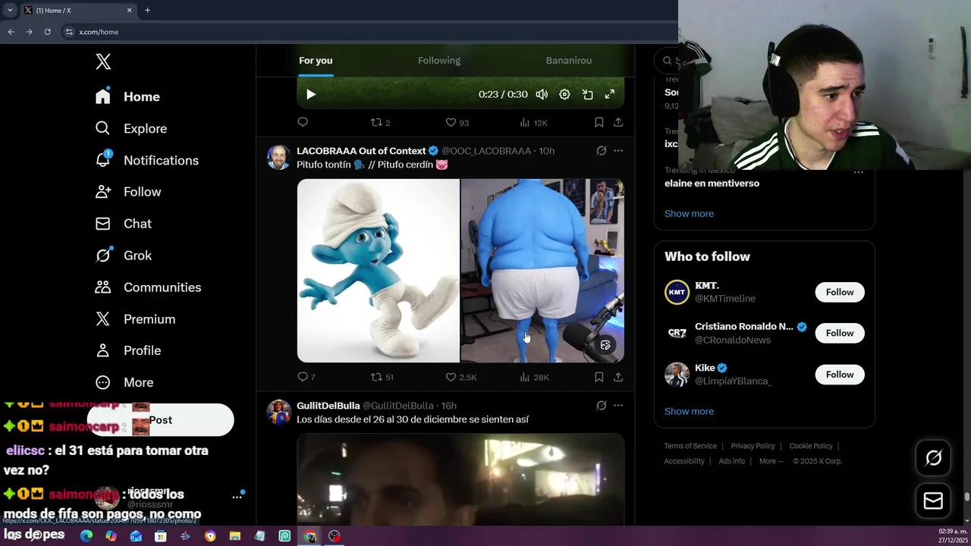The width and height of the screenshot is (971, 546).
Task: Open Premium in the sidebar
Action: [135, 319]
